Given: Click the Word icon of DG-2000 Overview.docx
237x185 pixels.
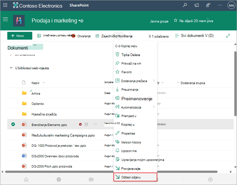Looking at the screenshot, I should point(24,156).
